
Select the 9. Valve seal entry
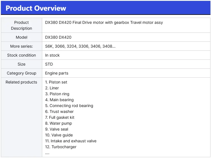point(57,129)
